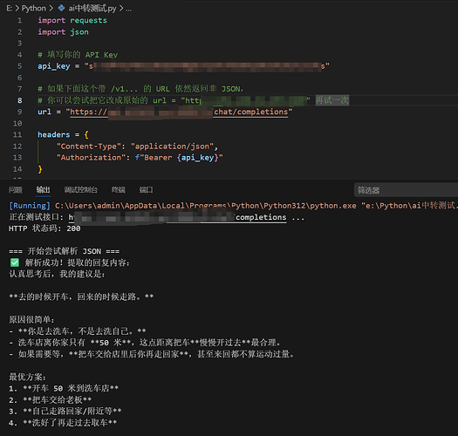The height and width of the screenshot is (436, 458).
Task: Click the '**去的时候开车，回来的时候走路。**' line
Action: (81, 297)
